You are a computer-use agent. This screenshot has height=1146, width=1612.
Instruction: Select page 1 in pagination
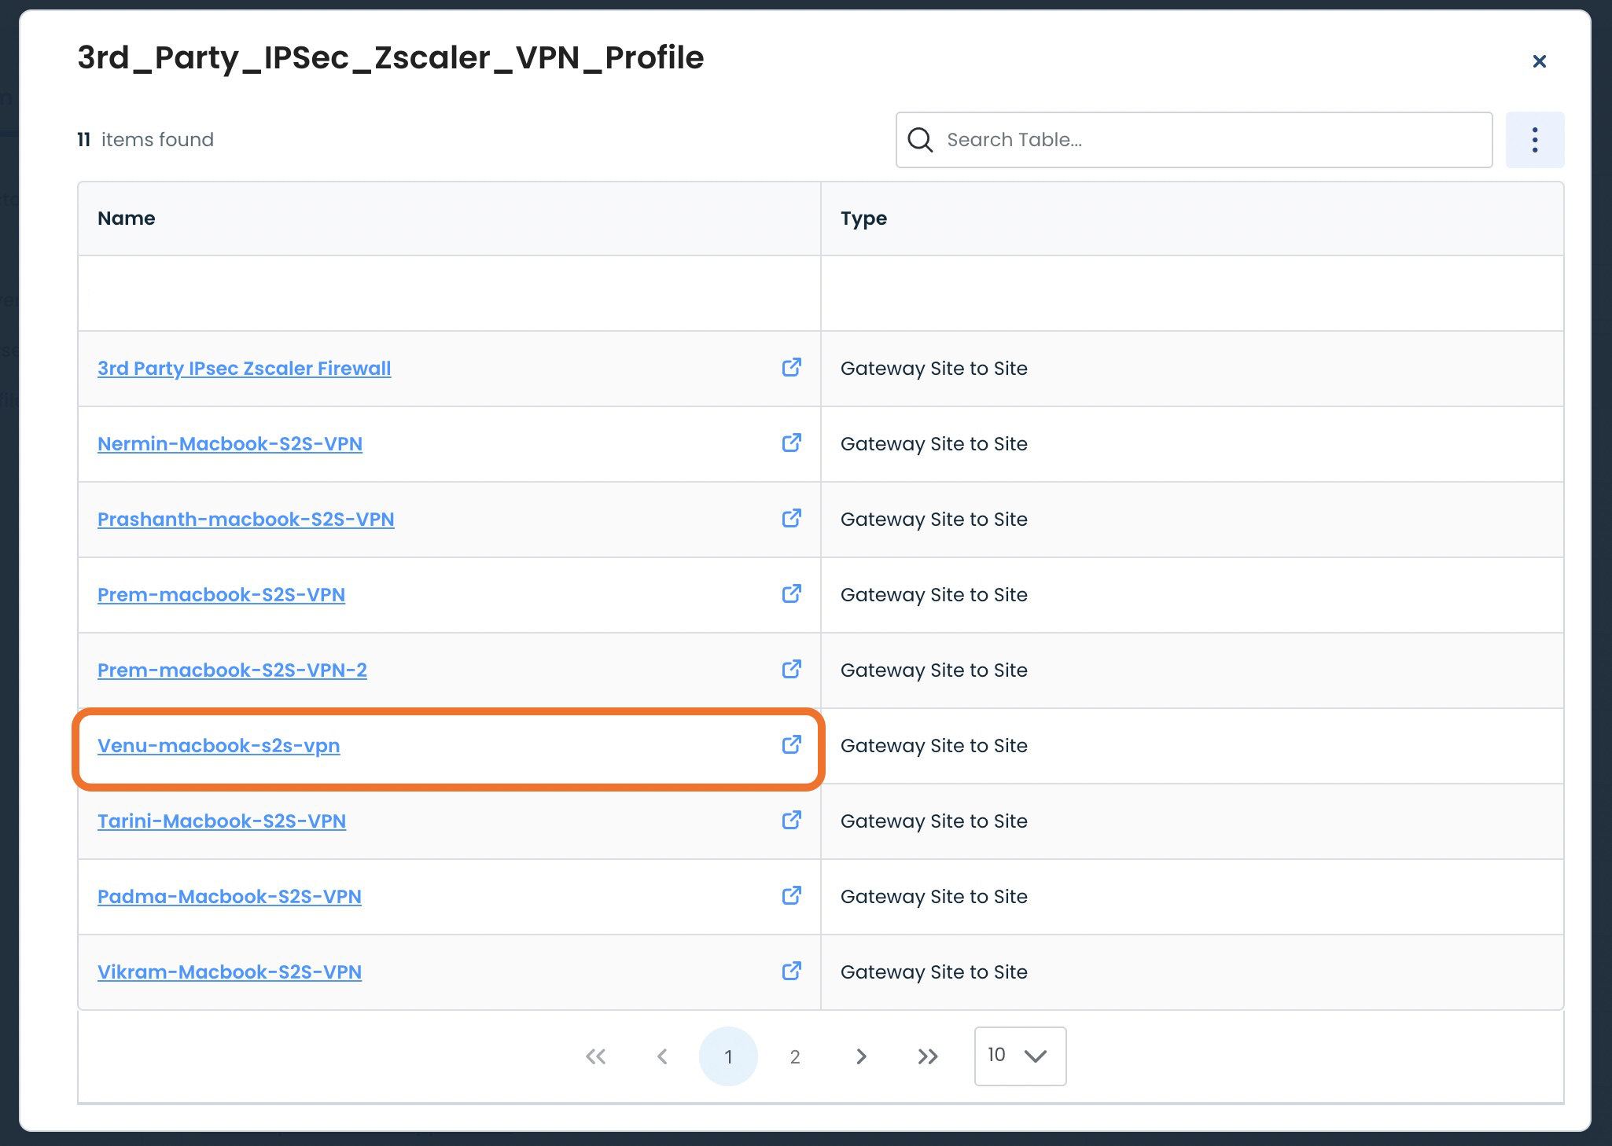point(728,1056)
